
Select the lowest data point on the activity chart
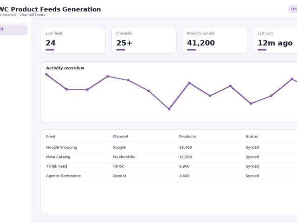(x=169, y=109)
